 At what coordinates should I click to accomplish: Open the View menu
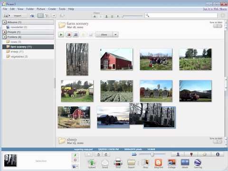pos(20,9)
